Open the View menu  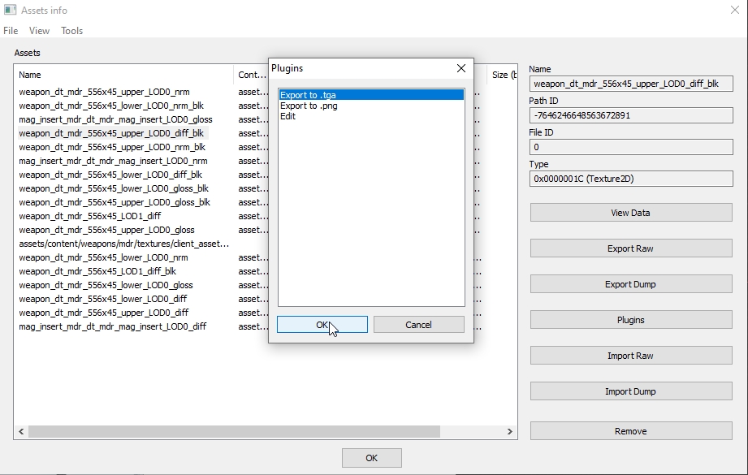pyautogui.click(x=39, y=31)
